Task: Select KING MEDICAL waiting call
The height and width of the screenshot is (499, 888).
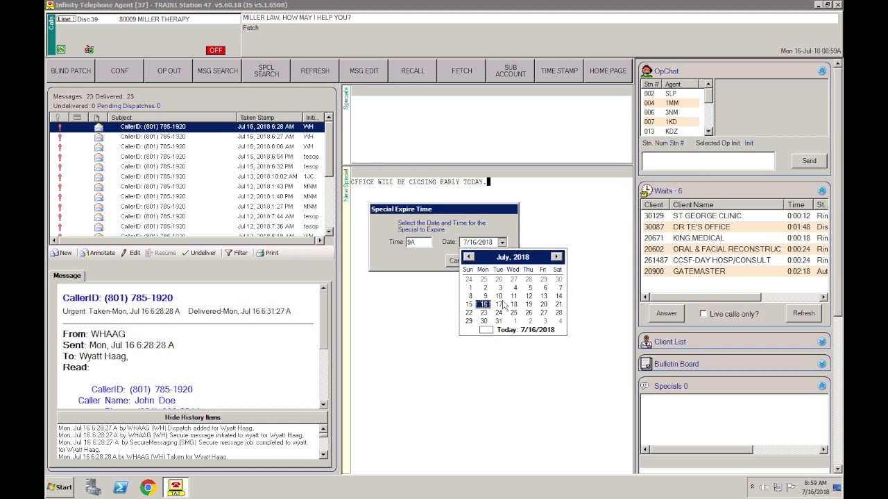Action: [x=734, y=238]
